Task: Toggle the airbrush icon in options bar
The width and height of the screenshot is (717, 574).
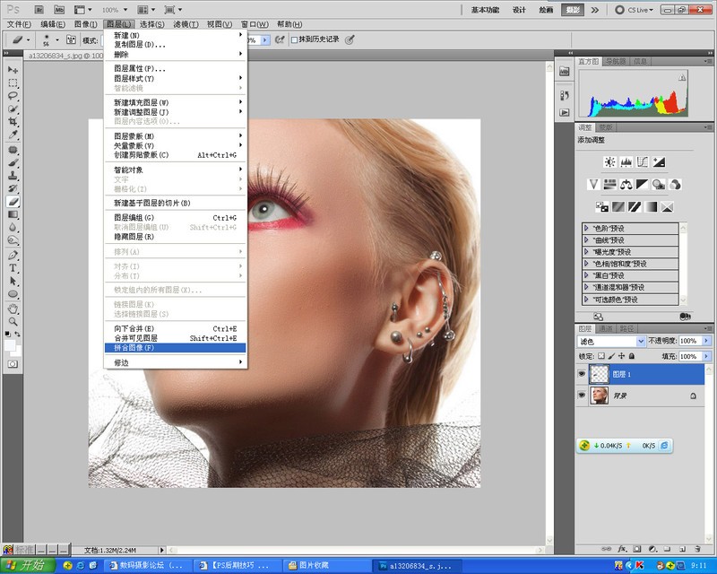Action: click(x=280, y=39)
